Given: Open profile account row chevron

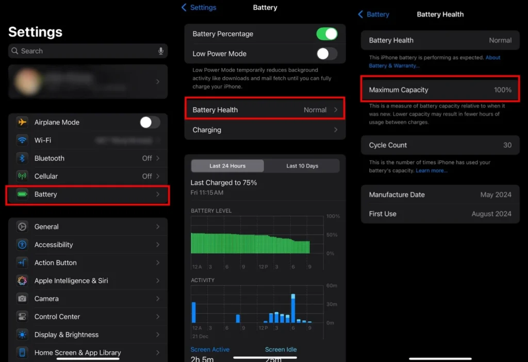Looking at the screenshot, I should [158, 81].
